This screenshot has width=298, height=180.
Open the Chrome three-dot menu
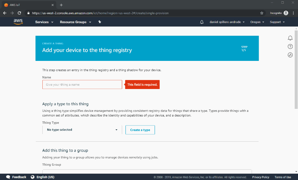[x=293, y=13]
